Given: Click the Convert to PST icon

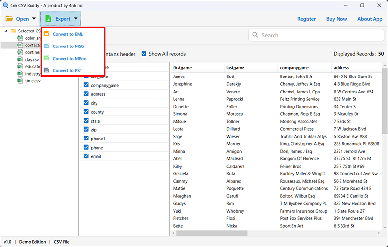Looking at the screenshot, I should [47, 70].
